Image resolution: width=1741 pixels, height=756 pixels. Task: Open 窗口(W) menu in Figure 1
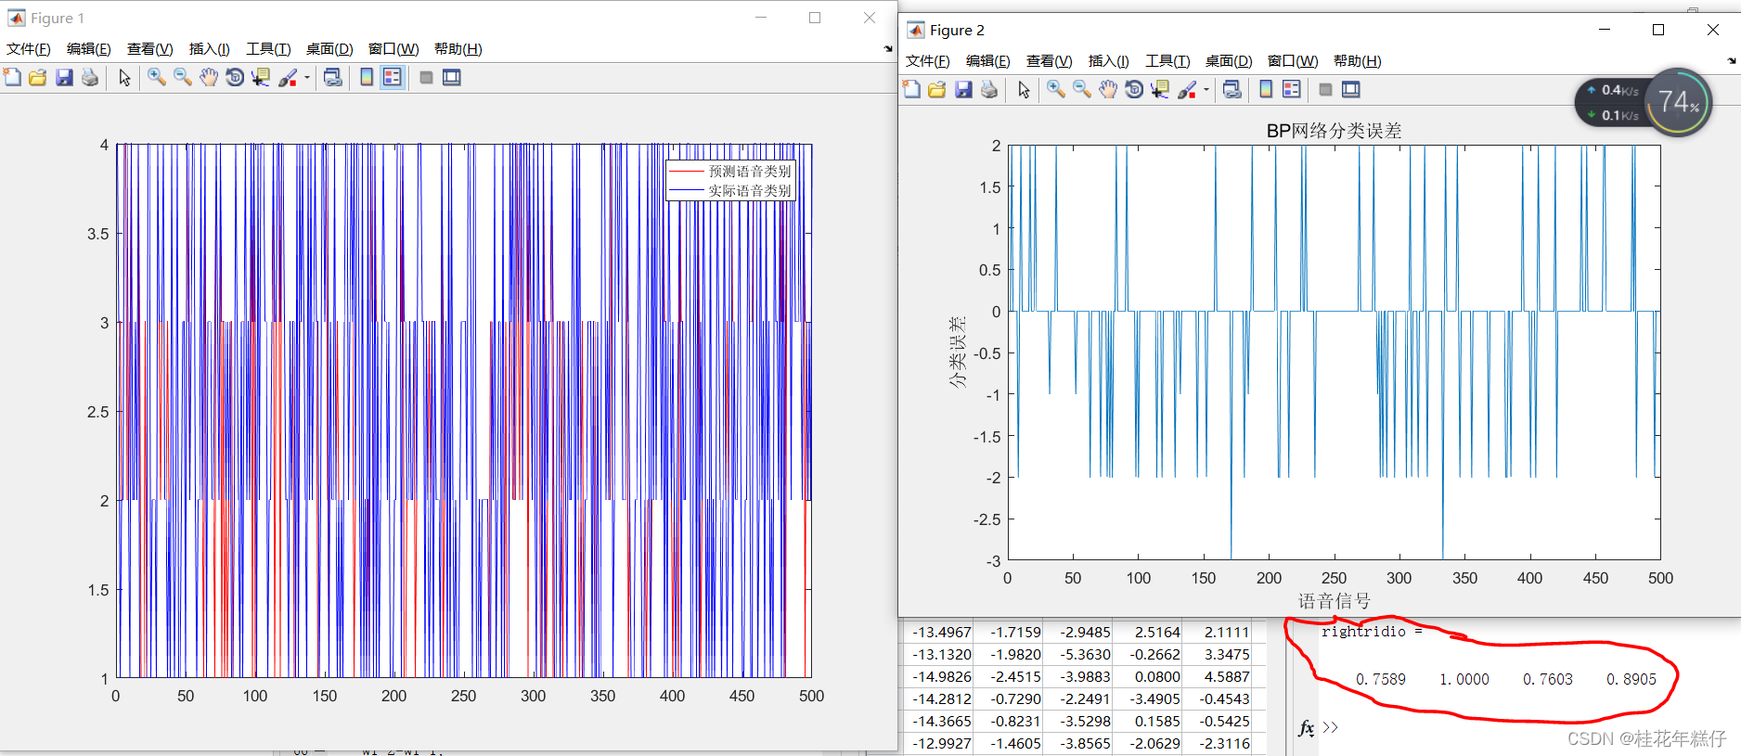(x=393, y=49)
